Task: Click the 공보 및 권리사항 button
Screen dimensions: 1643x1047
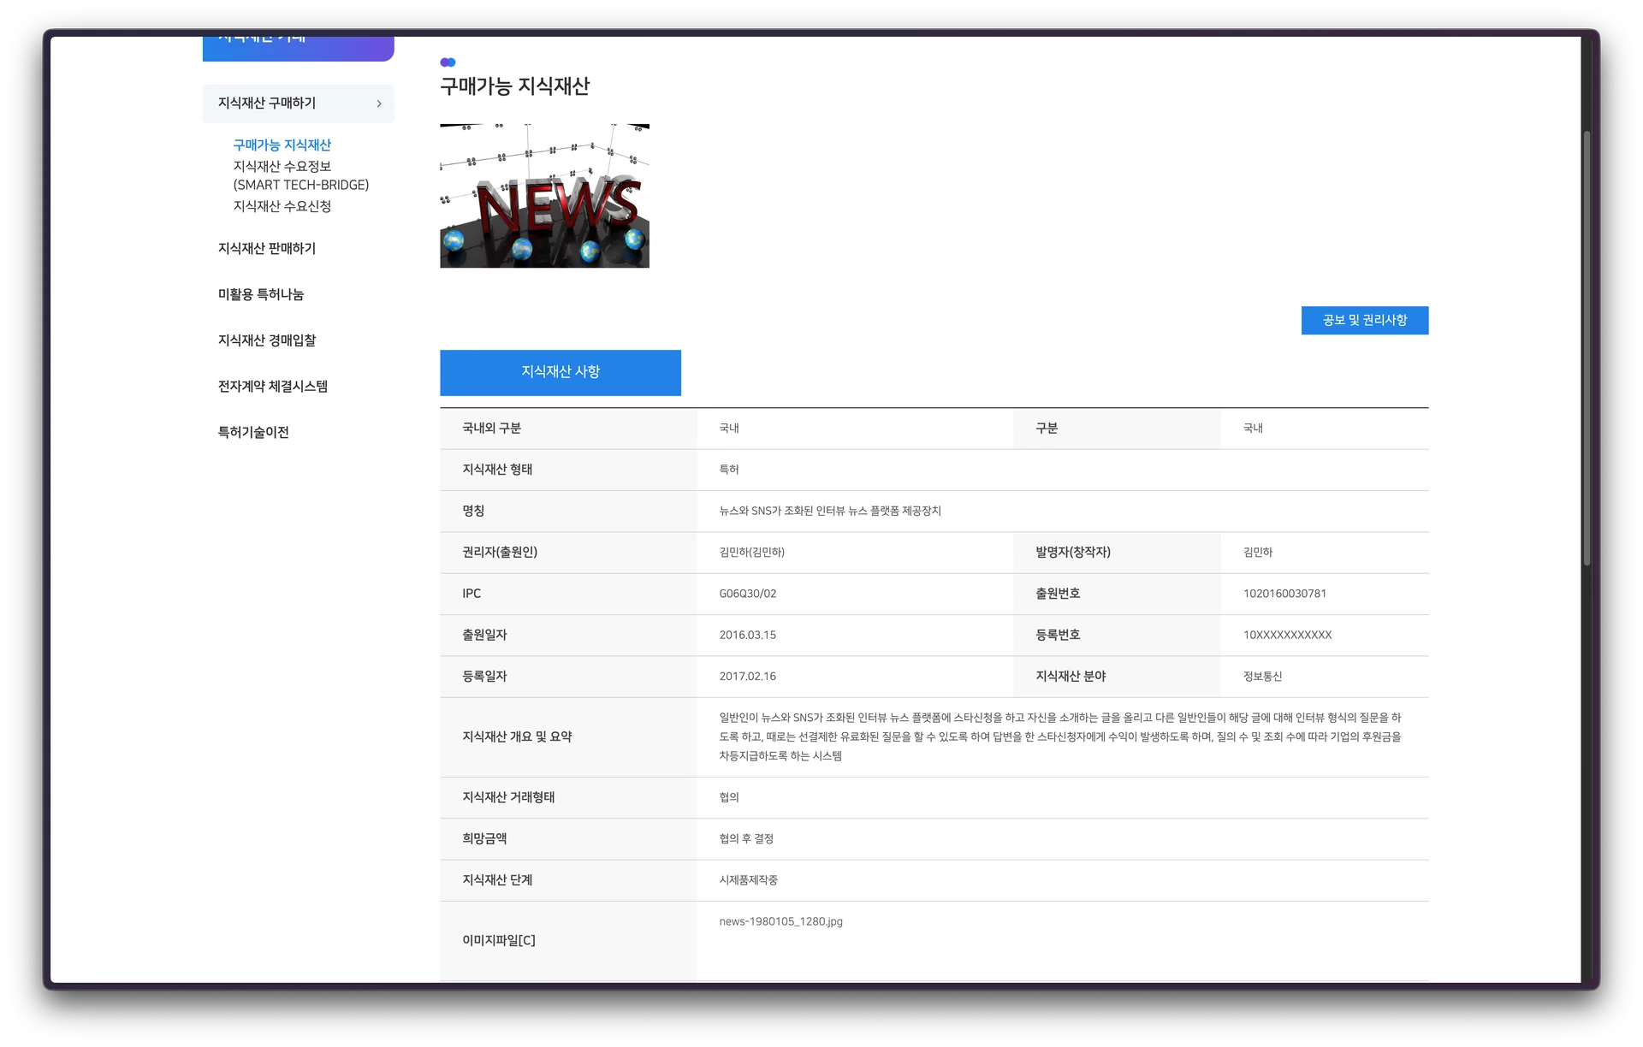Action: click(x=1364, y=321)
